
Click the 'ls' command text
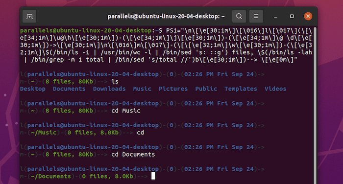115,82
